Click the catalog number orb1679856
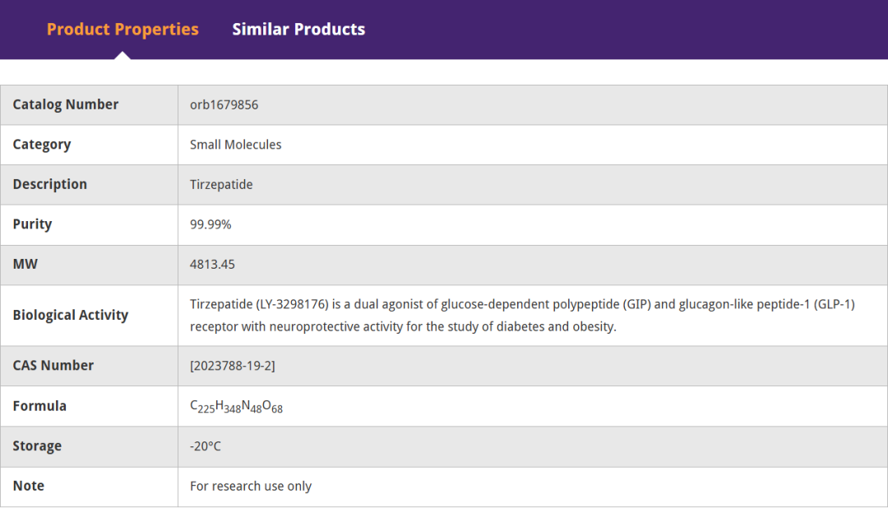Image resolution: width=888 pixels, height=508 pixels. click(224, 104)
